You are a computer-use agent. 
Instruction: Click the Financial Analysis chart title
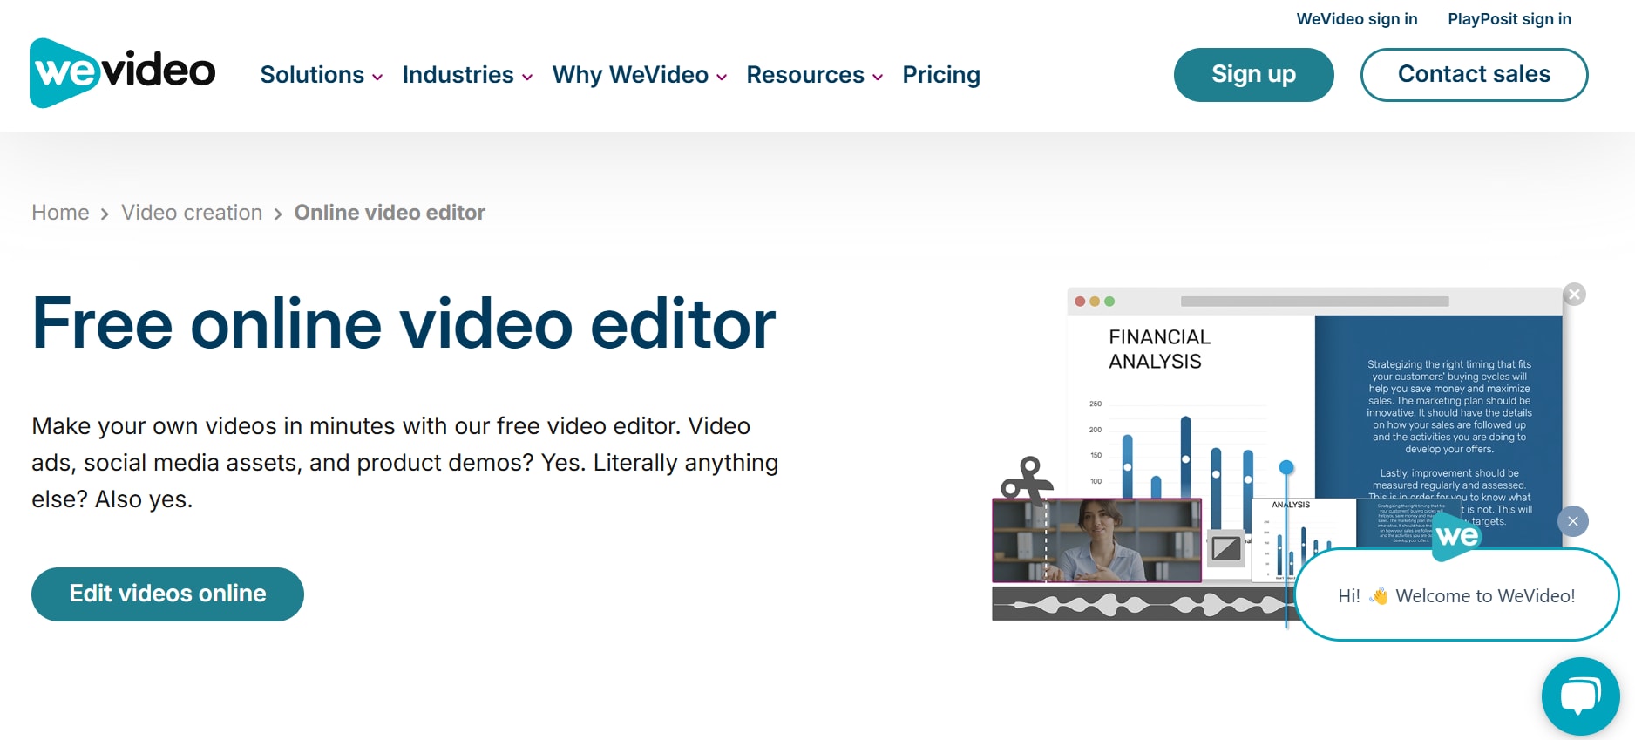pos(1159,350)
